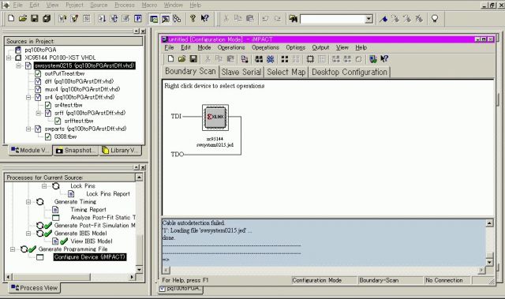
Task: Open the Options menu in iMPACT
Action: pyautogui.click(x=295, y=47)
